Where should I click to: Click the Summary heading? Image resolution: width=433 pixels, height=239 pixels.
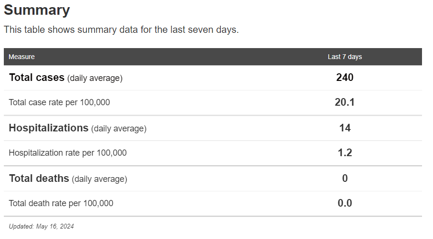tap(37, 10)
